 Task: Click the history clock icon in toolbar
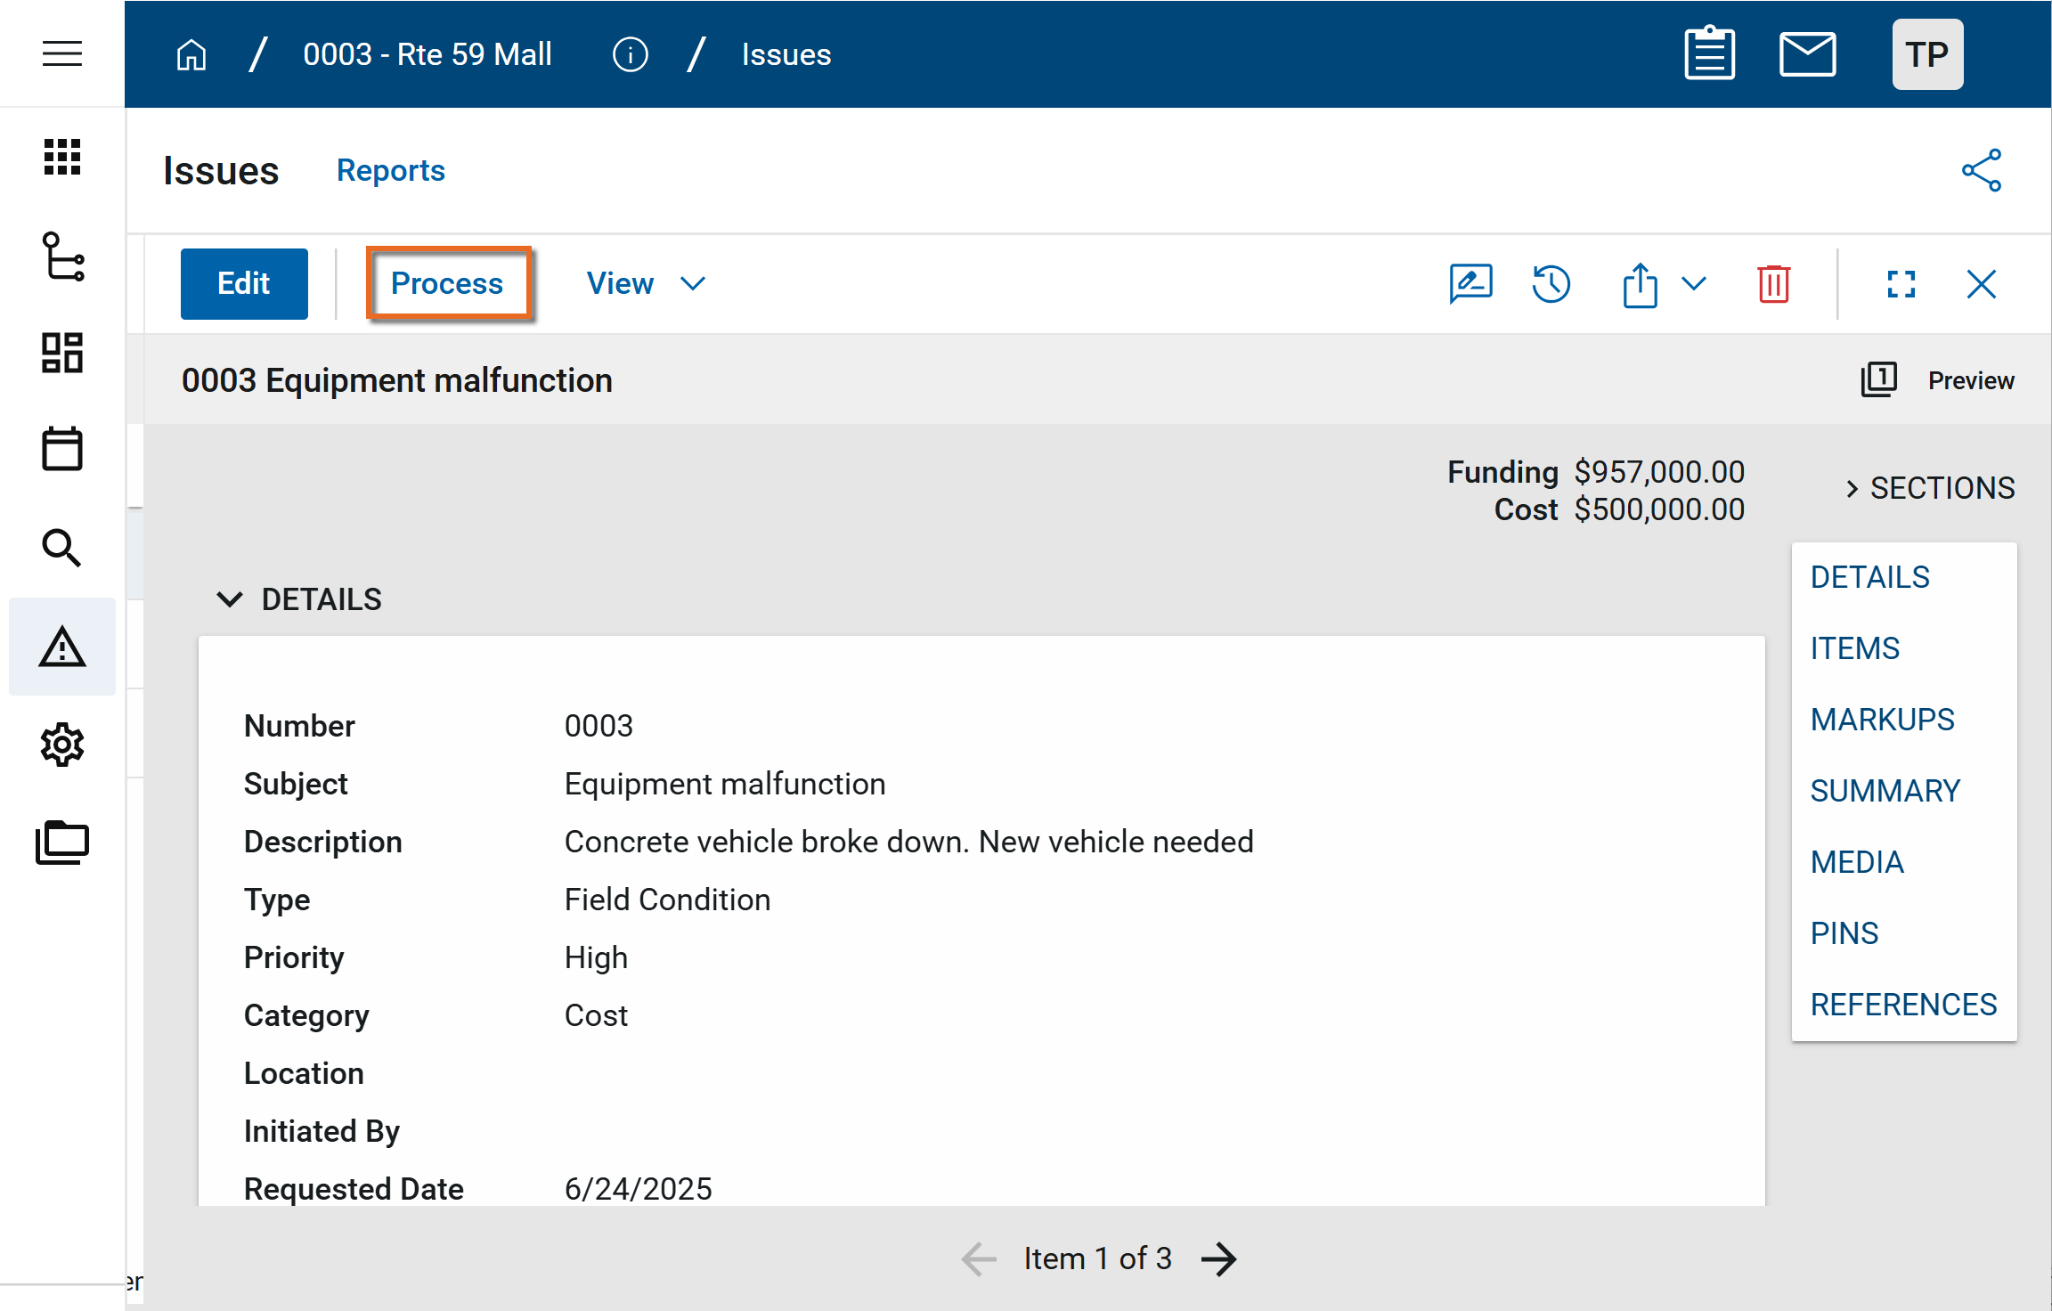[1551, 284]
